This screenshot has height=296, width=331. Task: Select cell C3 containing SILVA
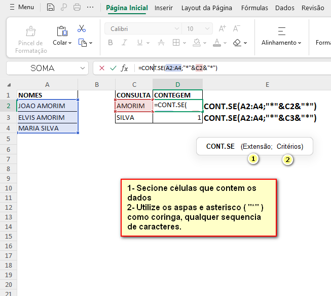tap(134, 117)
